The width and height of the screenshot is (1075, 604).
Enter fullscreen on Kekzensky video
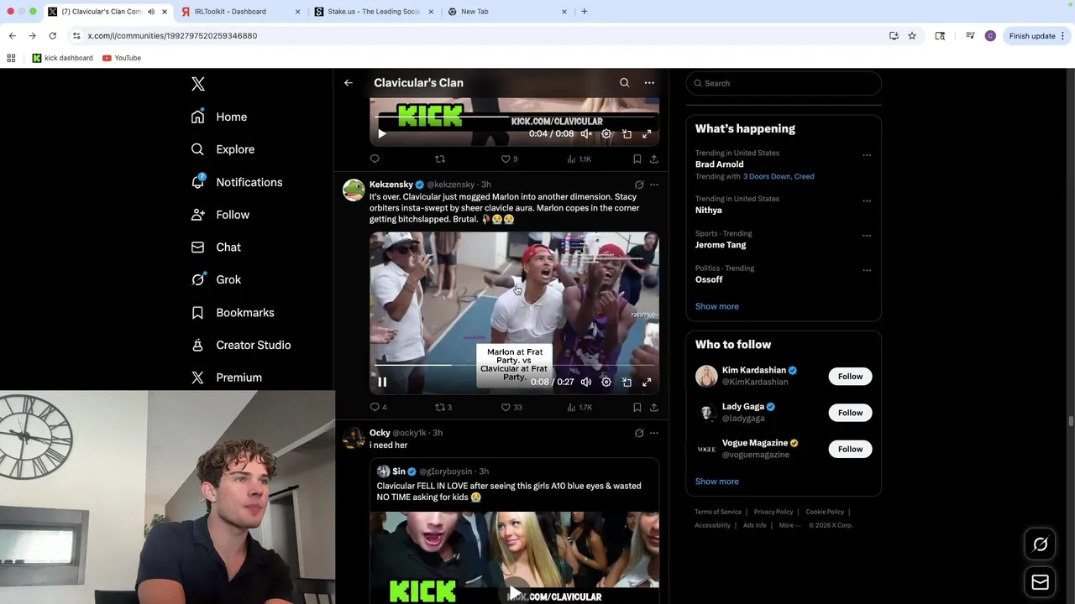(647, 382)
